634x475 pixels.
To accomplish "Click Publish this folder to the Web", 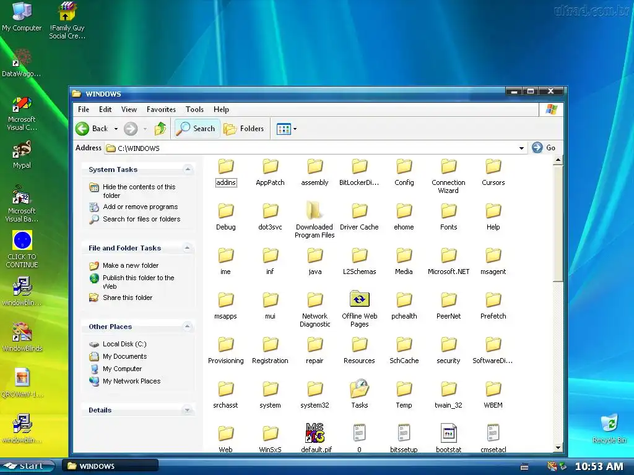I will [138, 282].
